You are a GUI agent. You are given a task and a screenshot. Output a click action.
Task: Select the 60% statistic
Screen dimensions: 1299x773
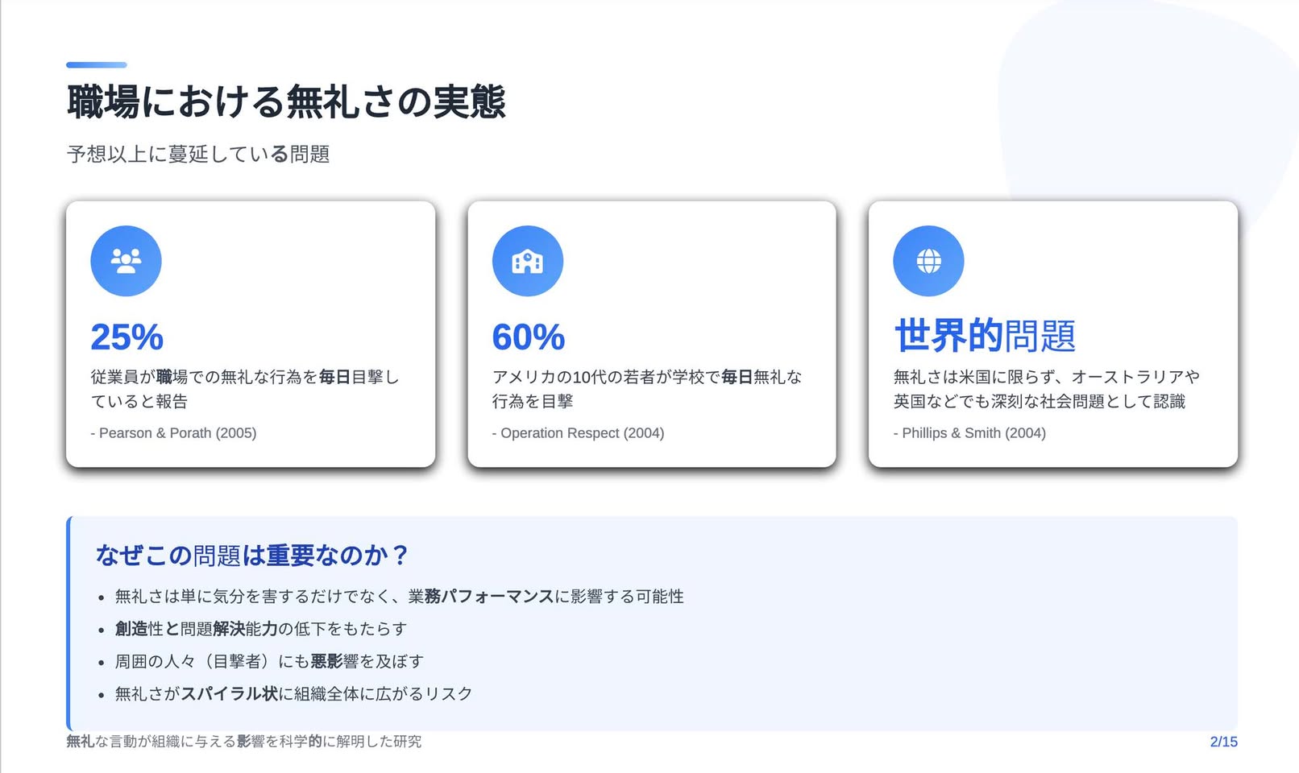coord(529,337)
